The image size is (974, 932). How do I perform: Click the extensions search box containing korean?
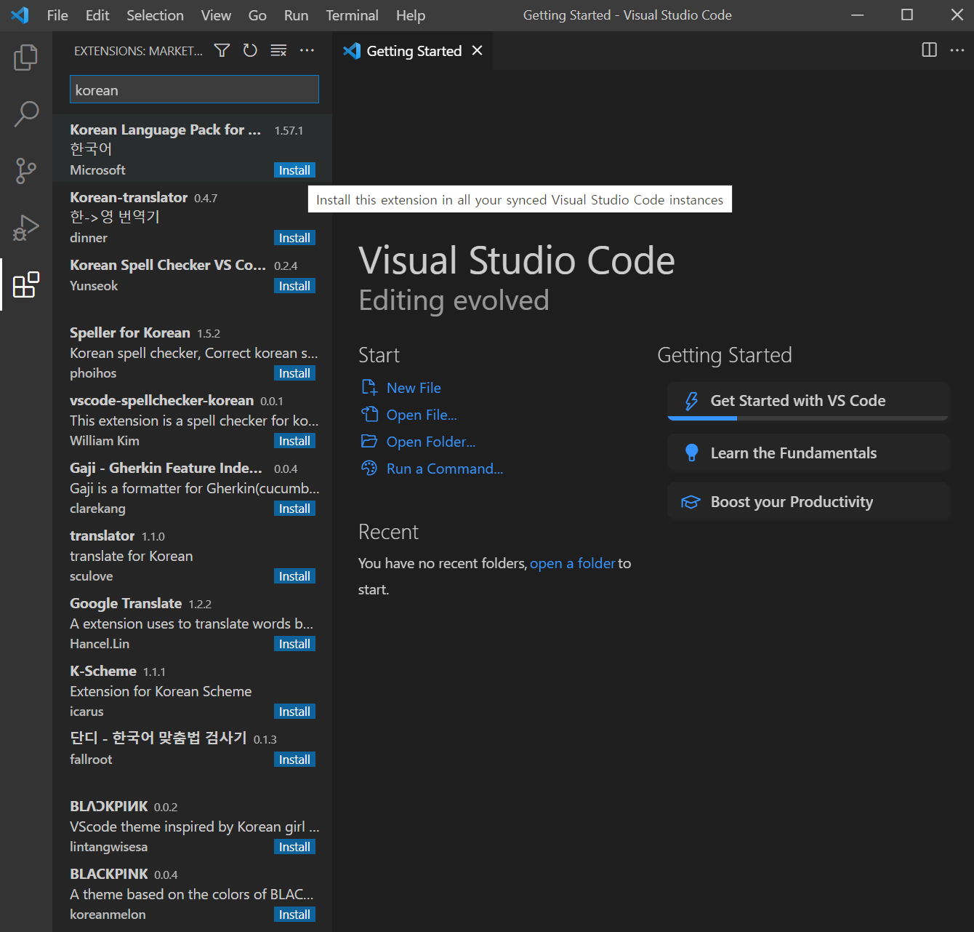[x=194, y=89]
